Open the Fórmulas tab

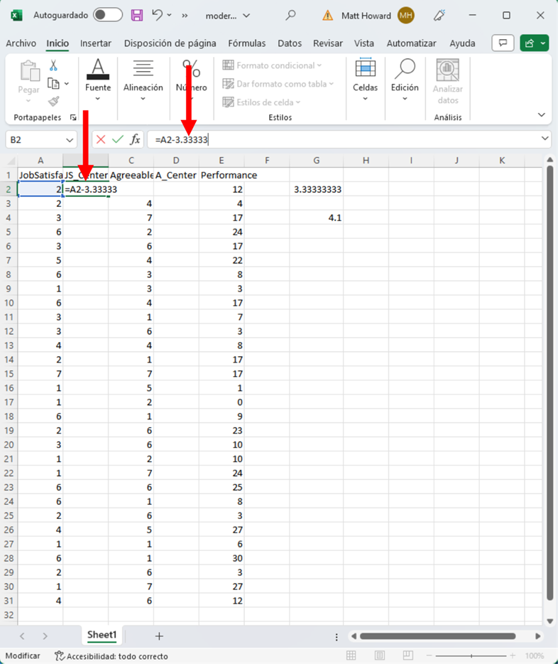[246, 43]
